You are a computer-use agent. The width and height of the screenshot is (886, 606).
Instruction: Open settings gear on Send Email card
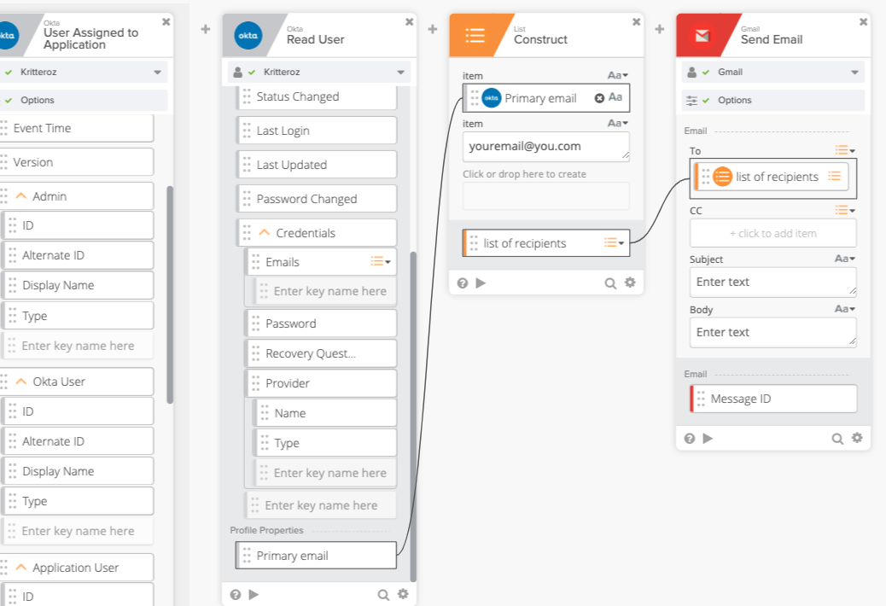tap(856, 439)
